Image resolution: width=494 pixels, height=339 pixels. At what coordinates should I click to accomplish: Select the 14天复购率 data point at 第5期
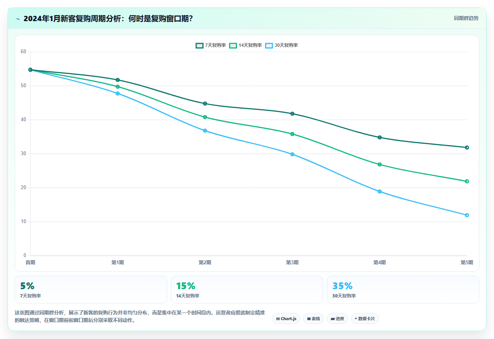click(467, 182)
